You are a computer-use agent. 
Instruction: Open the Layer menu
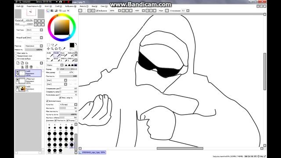pos(58,6)
